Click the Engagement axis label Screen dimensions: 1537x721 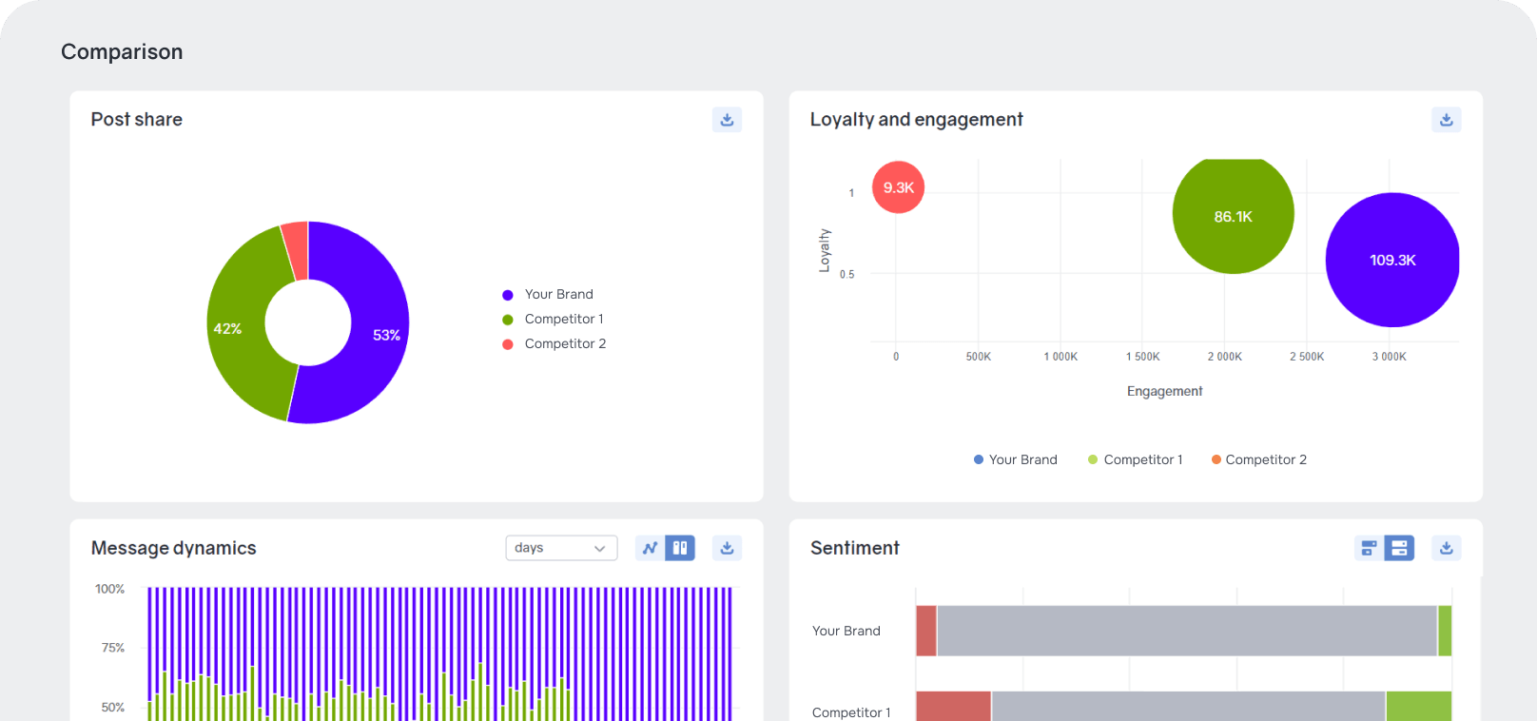pos(1164,391)
